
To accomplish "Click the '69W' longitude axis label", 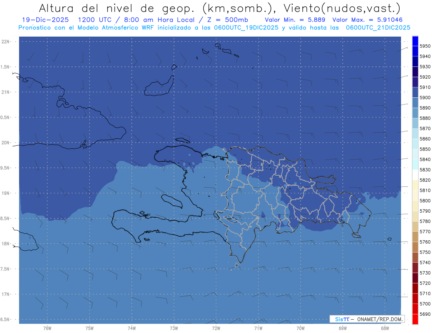I will [343, 328].
